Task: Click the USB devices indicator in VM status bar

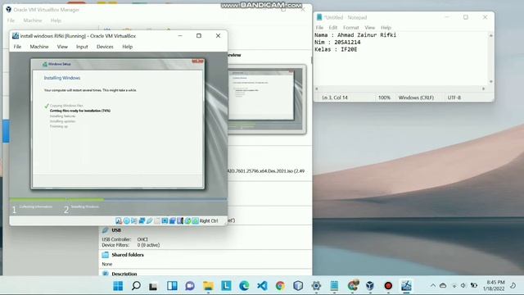Action: tap(149, 220)
